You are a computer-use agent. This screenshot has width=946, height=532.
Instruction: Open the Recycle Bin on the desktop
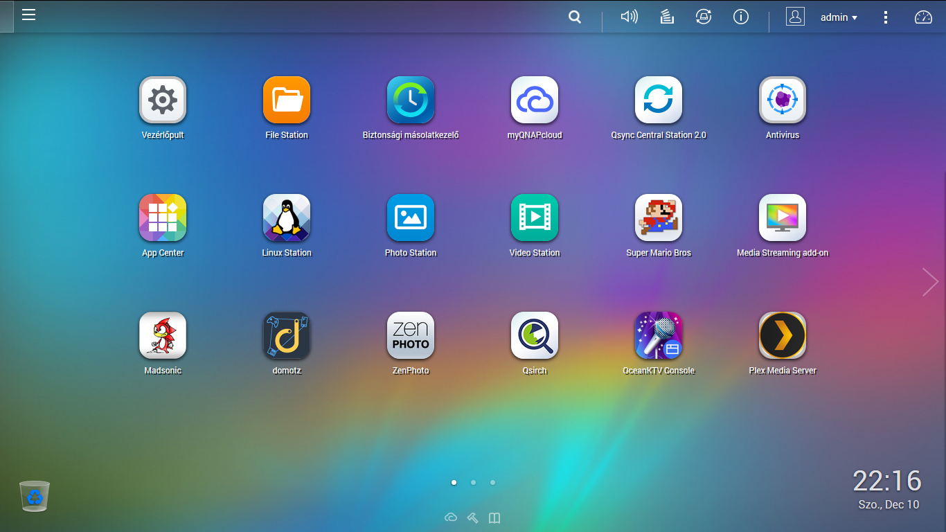pyautogui.click(x=34, y=495)
